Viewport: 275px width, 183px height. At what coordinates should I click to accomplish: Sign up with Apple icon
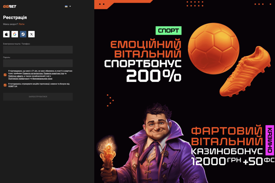(6, 34)
